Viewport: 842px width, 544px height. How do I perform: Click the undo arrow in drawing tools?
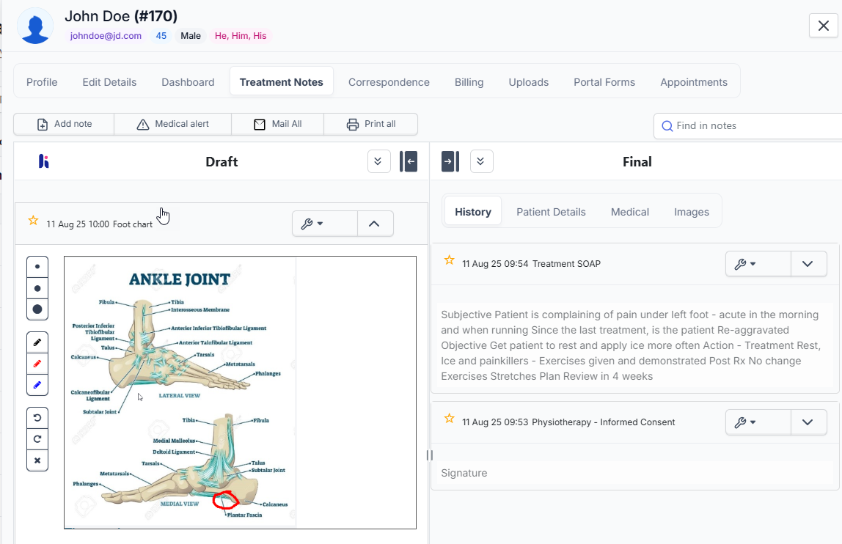(x=37, y=418)
